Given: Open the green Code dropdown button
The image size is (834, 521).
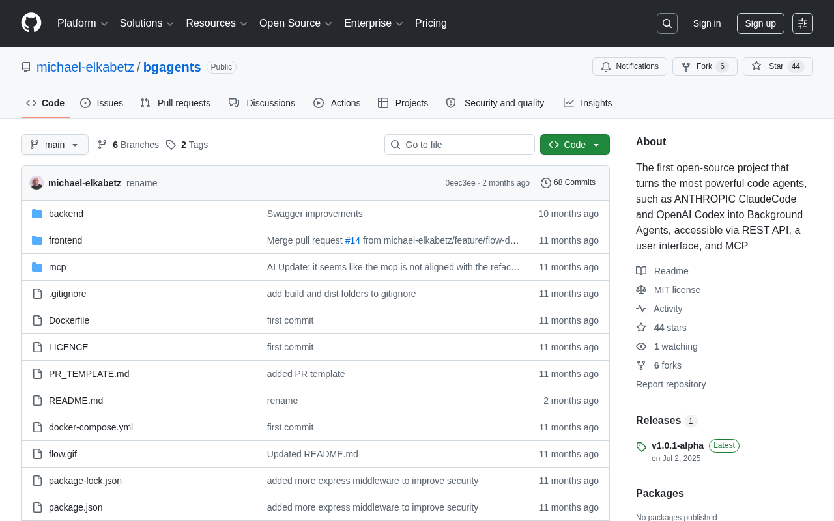Looking at the screenshot, I should pos(575,145).
